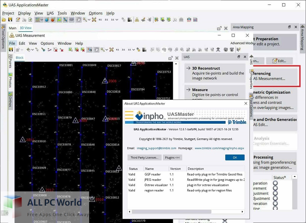
Task: Open project folder icon in main toolbar
Action: pos(4,20)
